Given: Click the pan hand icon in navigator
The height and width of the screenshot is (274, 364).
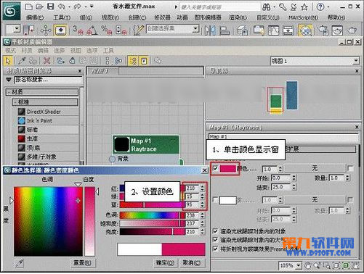Looking at the screenshot, I should [x=307, y=265].
